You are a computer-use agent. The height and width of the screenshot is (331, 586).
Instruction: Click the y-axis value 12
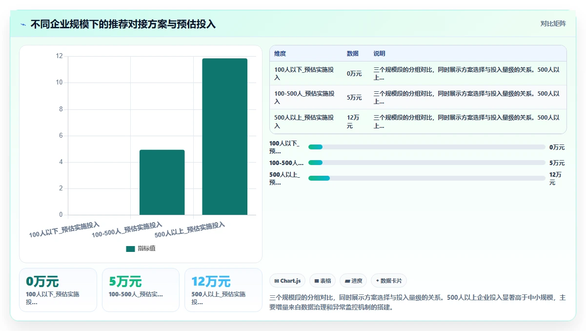(x=60, y=56)
